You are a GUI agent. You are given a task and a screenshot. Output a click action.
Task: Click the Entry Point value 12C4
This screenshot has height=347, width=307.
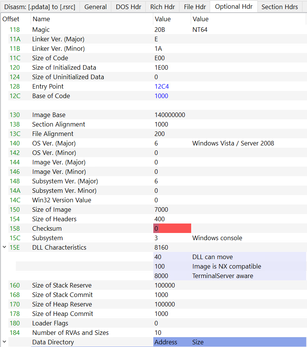click(x=162, y=86)
